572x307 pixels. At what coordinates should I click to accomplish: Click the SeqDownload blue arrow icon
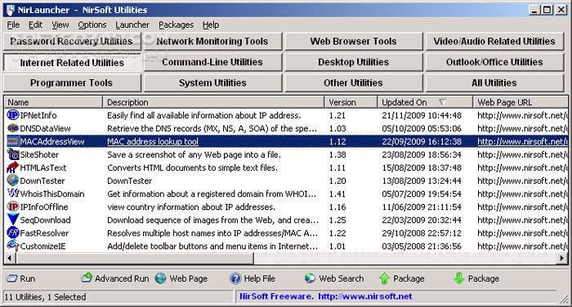pos(13,220)
